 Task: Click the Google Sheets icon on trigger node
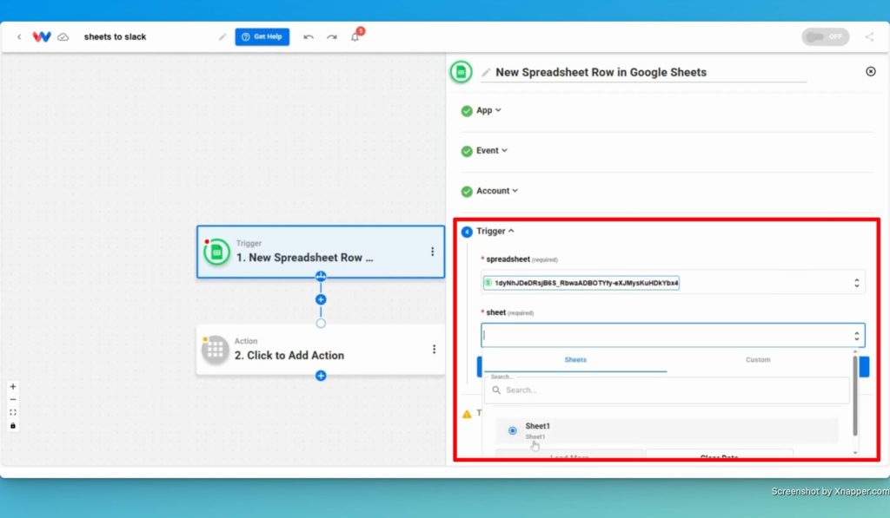(x=216, y=252)
